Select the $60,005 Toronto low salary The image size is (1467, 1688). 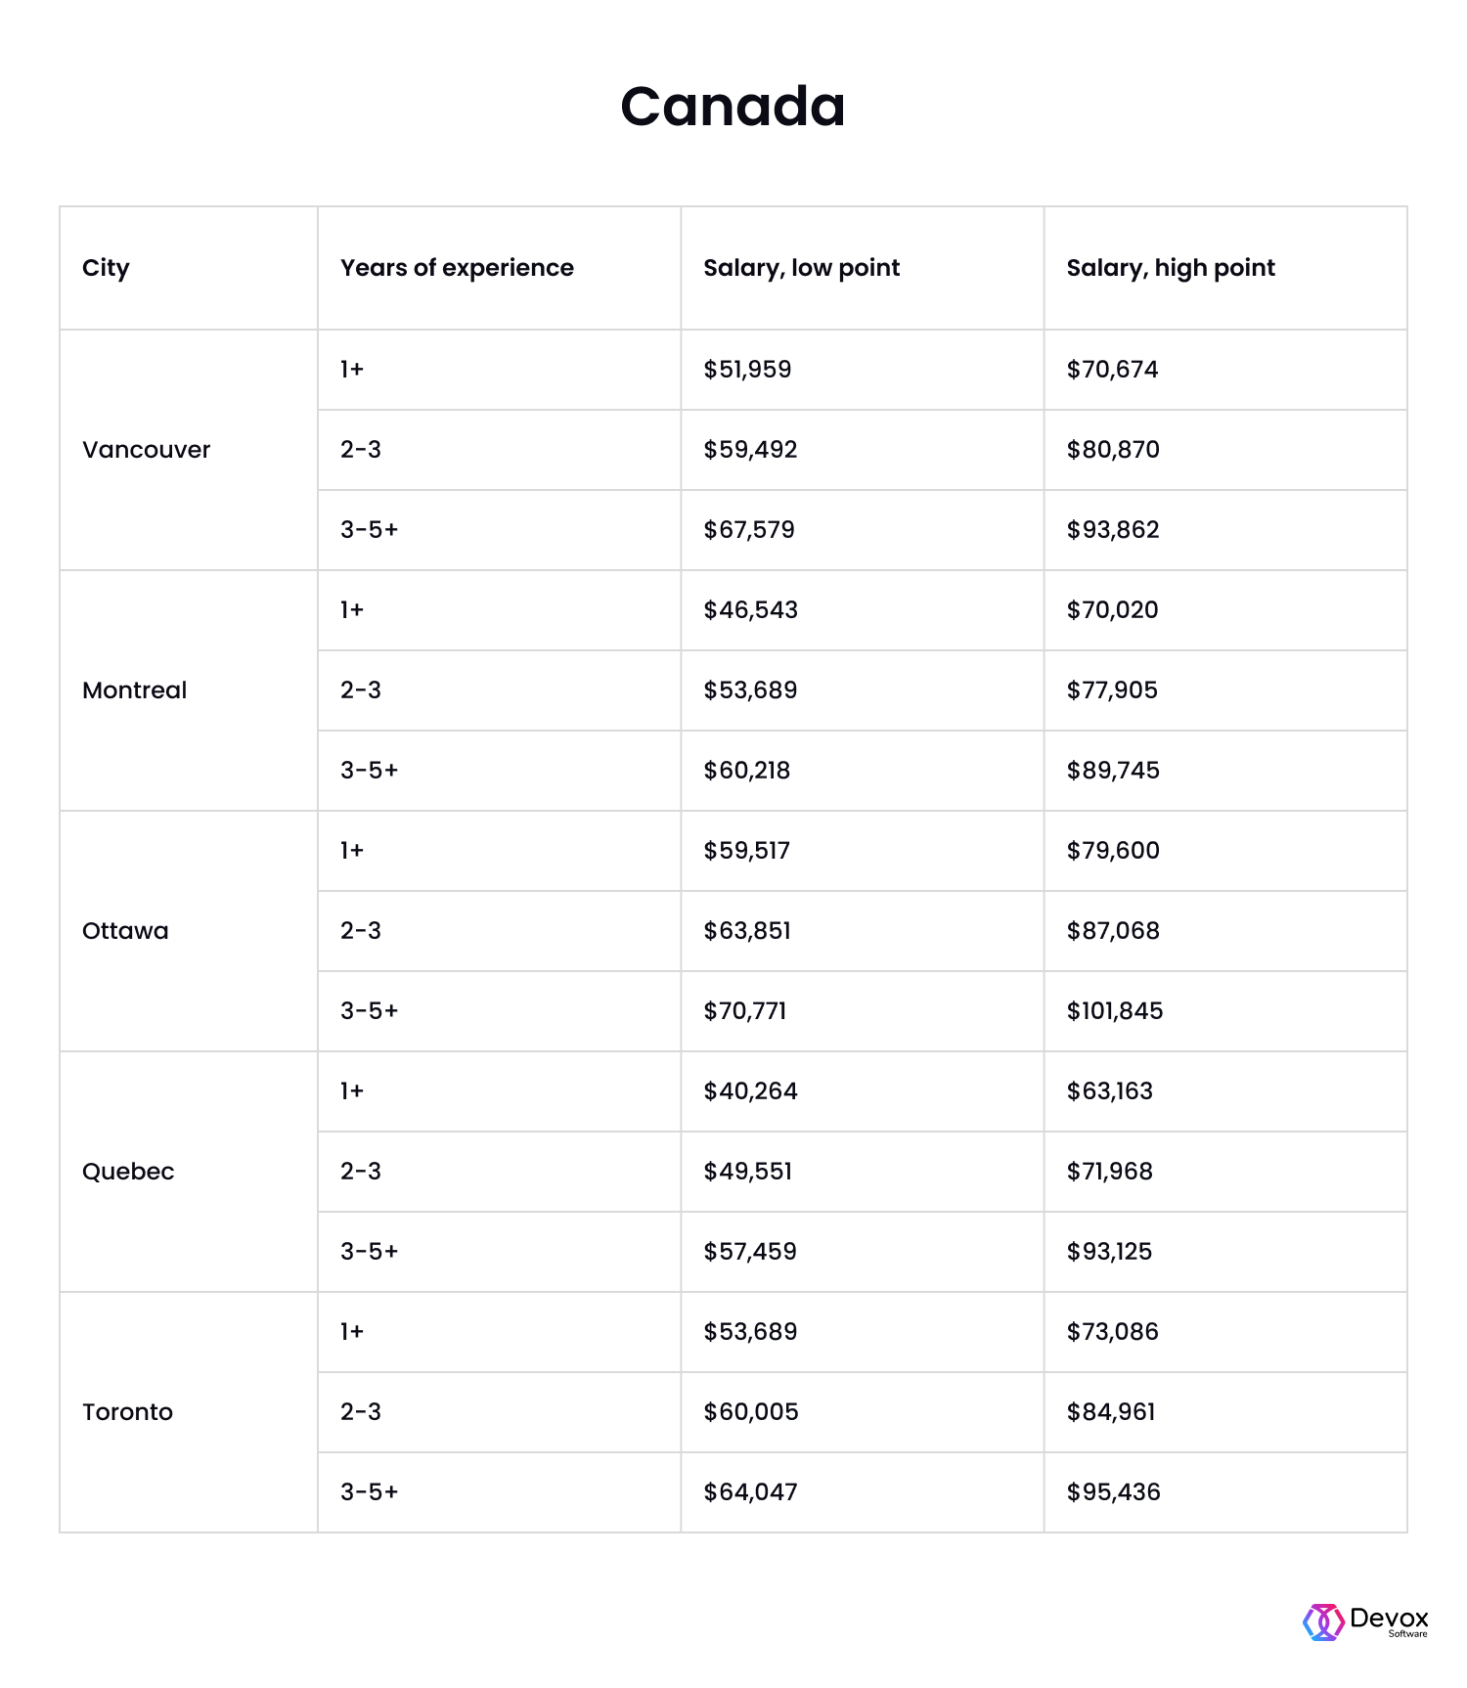pyautogui.click(x=751, y=1412)
